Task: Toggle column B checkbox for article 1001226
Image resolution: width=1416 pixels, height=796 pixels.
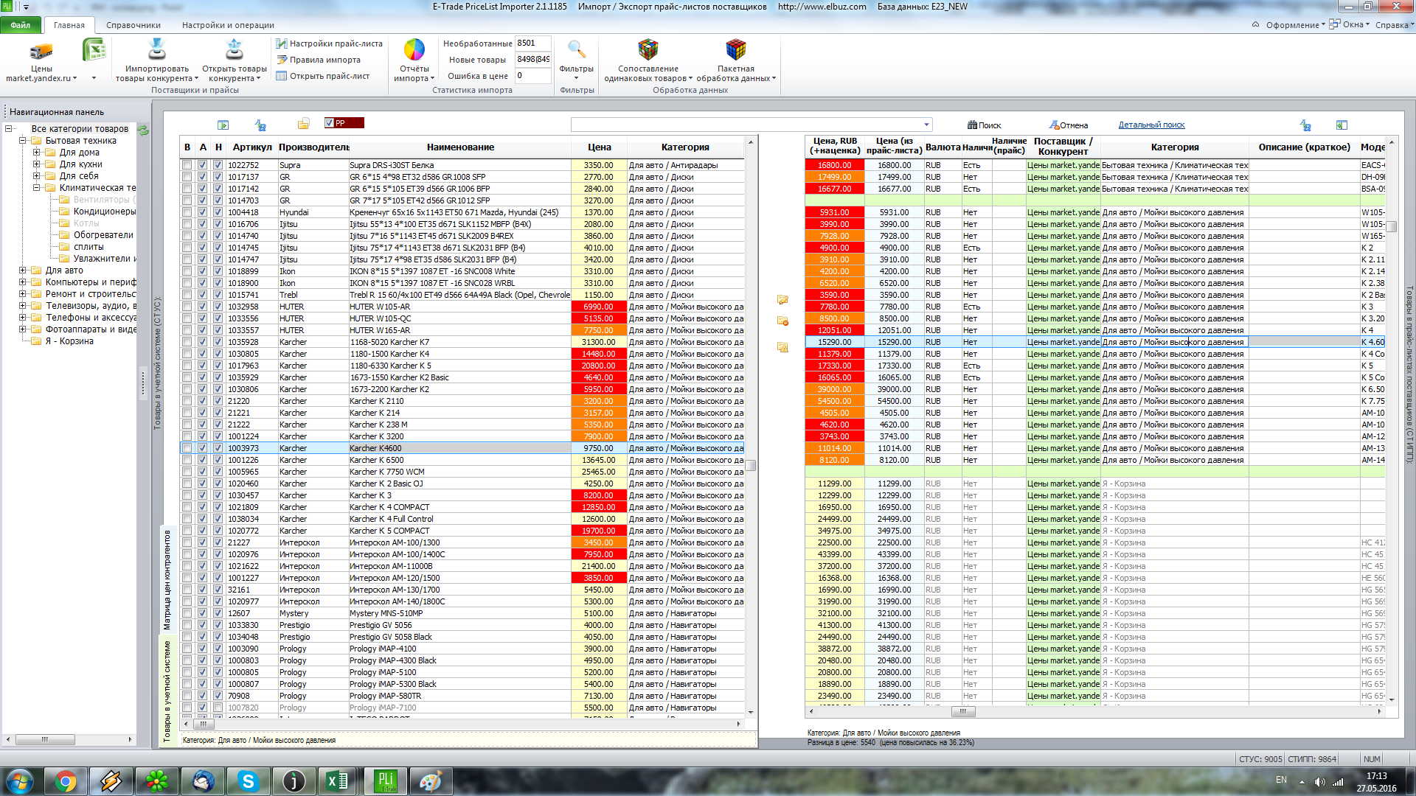Action: point(187,460)
